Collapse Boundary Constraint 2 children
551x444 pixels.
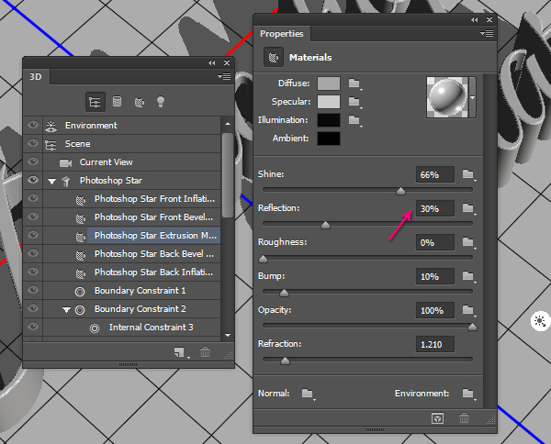point(67,309)
